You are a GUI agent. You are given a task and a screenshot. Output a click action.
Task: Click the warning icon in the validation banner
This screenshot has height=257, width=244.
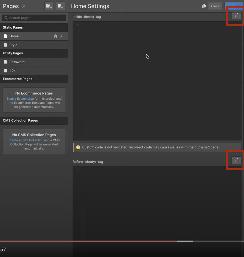[78, 147]
